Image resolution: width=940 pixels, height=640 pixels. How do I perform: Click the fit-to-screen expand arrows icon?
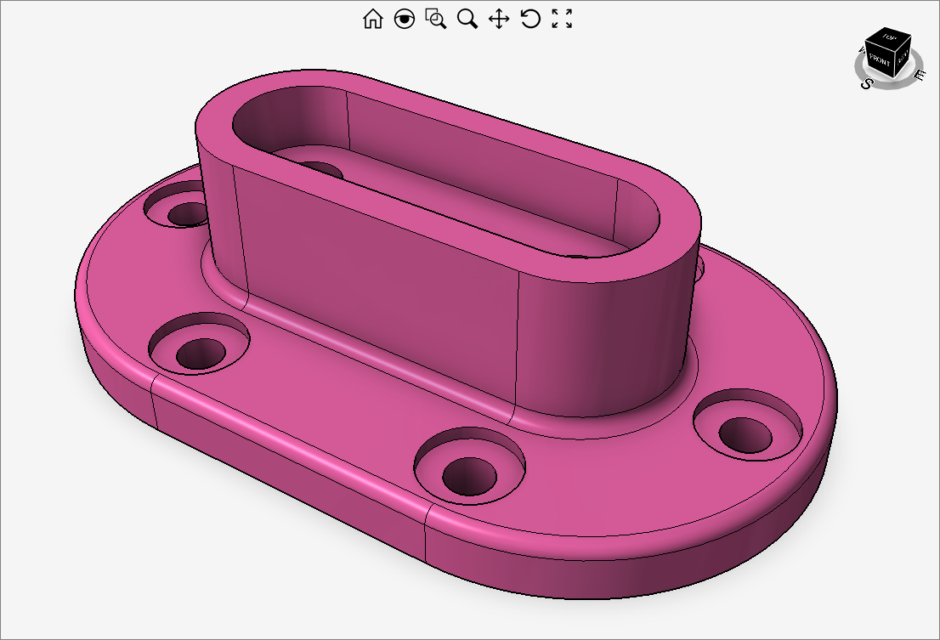pyautogui.click(x=562, y=19)
